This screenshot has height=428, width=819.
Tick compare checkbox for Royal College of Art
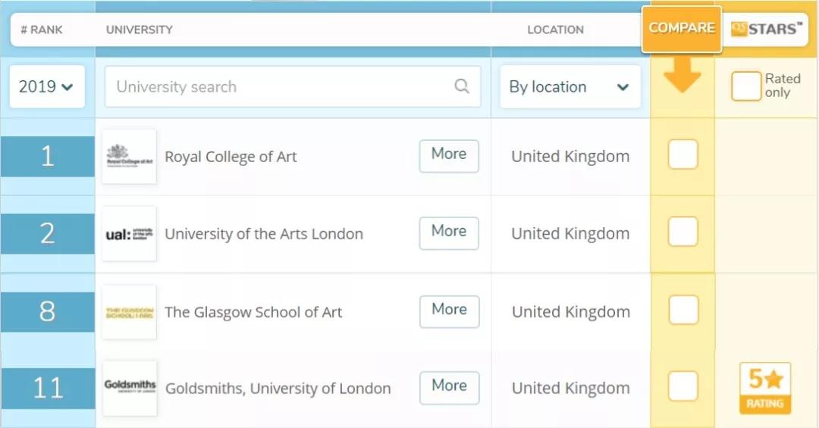682,155
